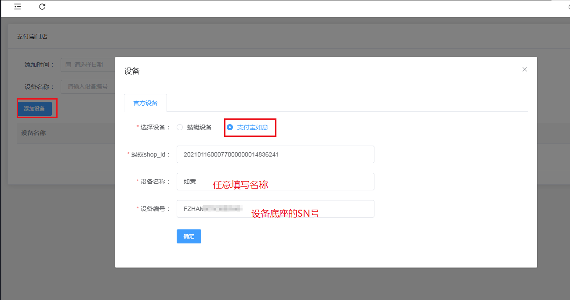
Task: Open the 添加时间 date picker field
Action: 88,64
